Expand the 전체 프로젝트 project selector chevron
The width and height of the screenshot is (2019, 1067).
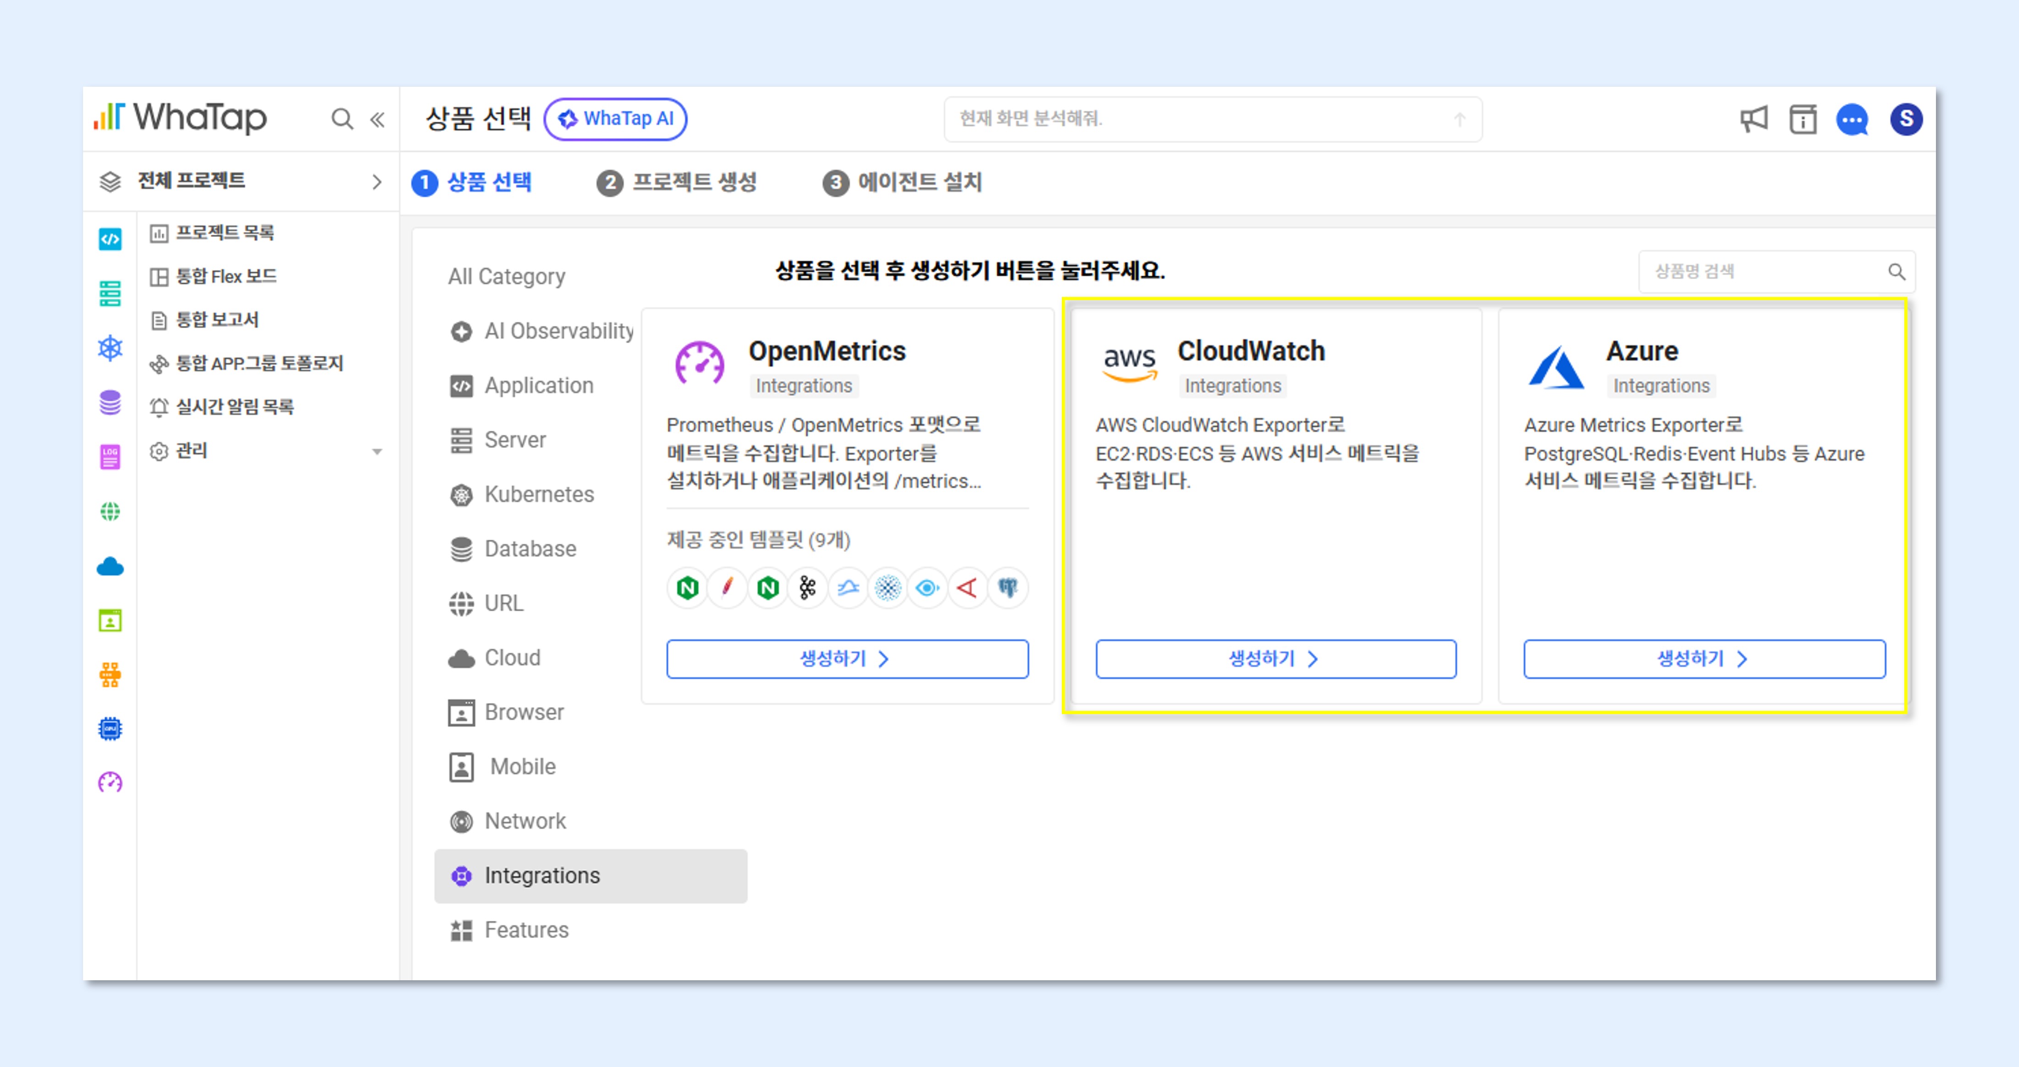377,182
